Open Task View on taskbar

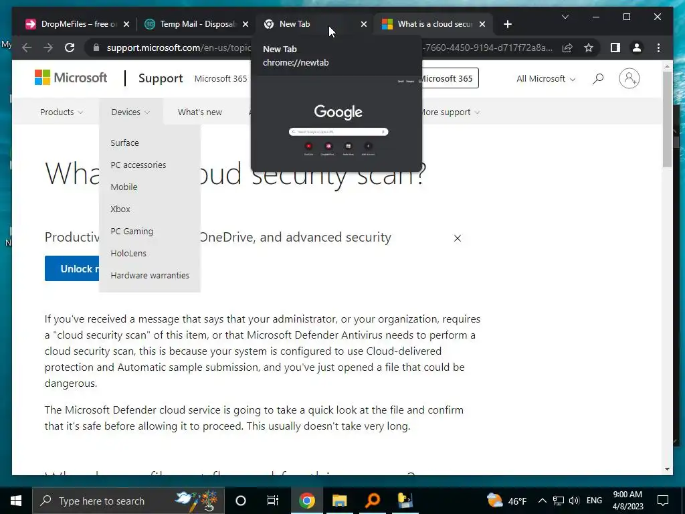click(273, 501)
